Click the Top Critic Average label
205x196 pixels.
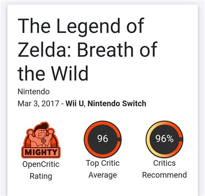click(x=102, y=169)
